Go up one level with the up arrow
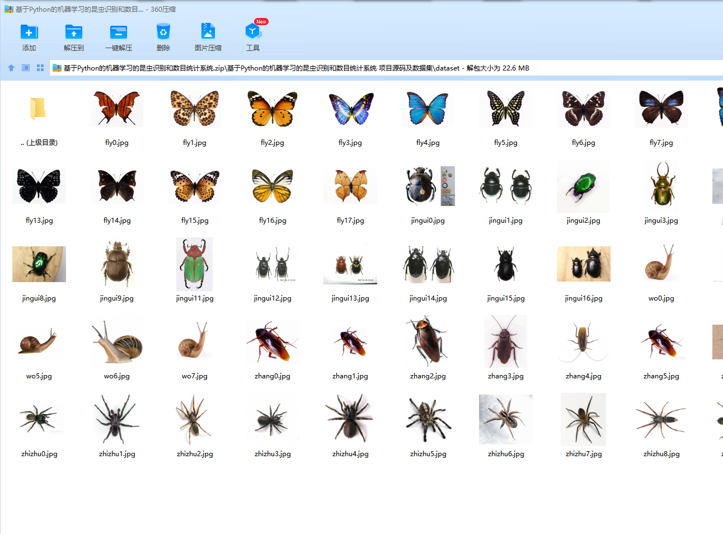Image resolution: width=723 pixels, height=534 pixels. (11, 68)
